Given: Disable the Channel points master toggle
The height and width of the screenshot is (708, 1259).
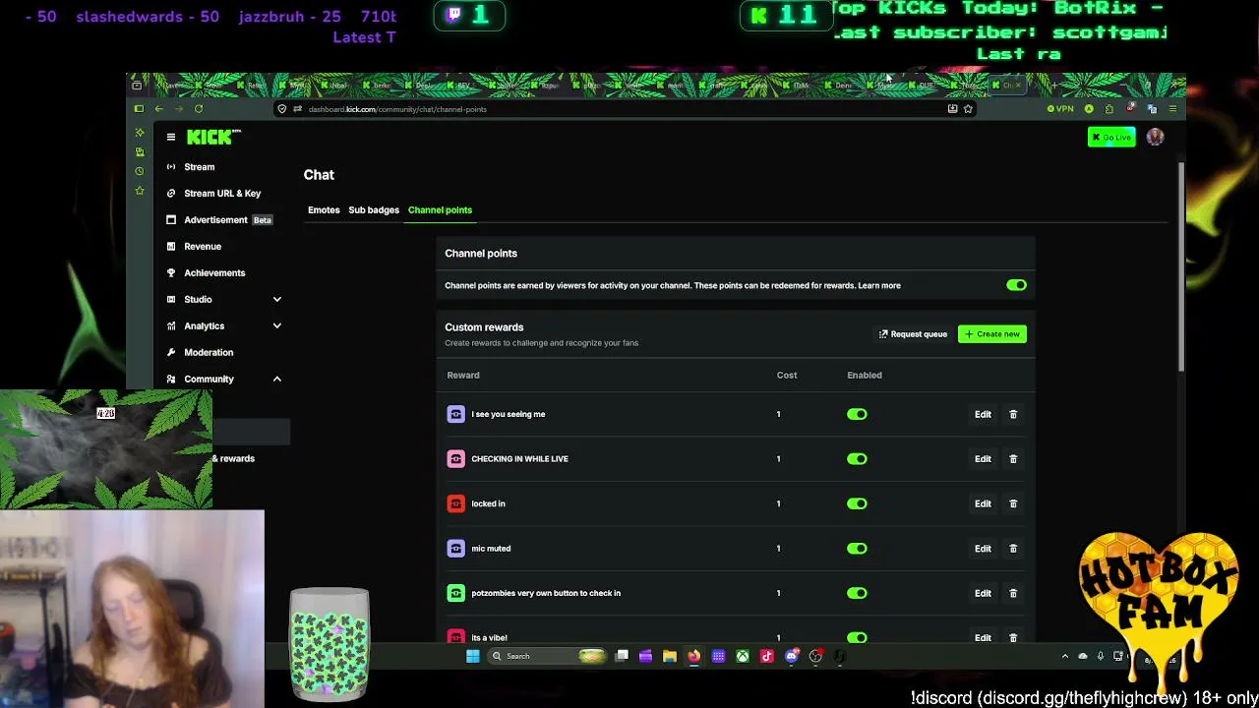Looking at the screenshot, I should [1016, 285].
